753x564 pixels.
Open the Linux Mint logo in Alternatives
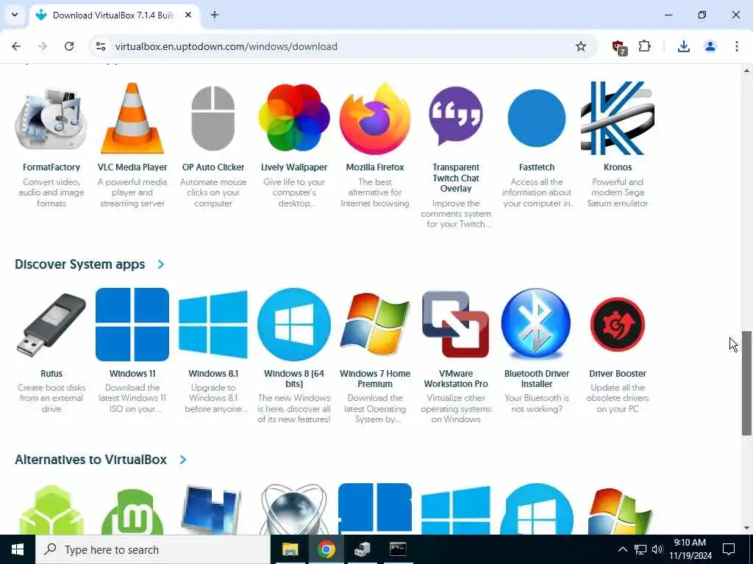coord(132,511)
